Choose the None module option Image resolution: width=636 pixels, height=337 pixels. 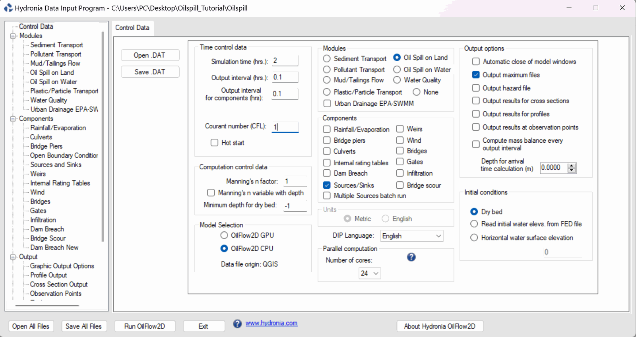click(417, 92)
